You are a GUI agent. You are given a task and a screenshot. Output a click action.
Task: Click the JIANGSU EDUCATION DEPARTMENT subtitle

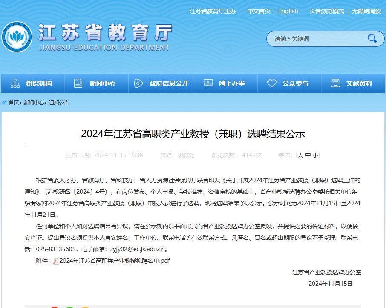coord(104,48)
